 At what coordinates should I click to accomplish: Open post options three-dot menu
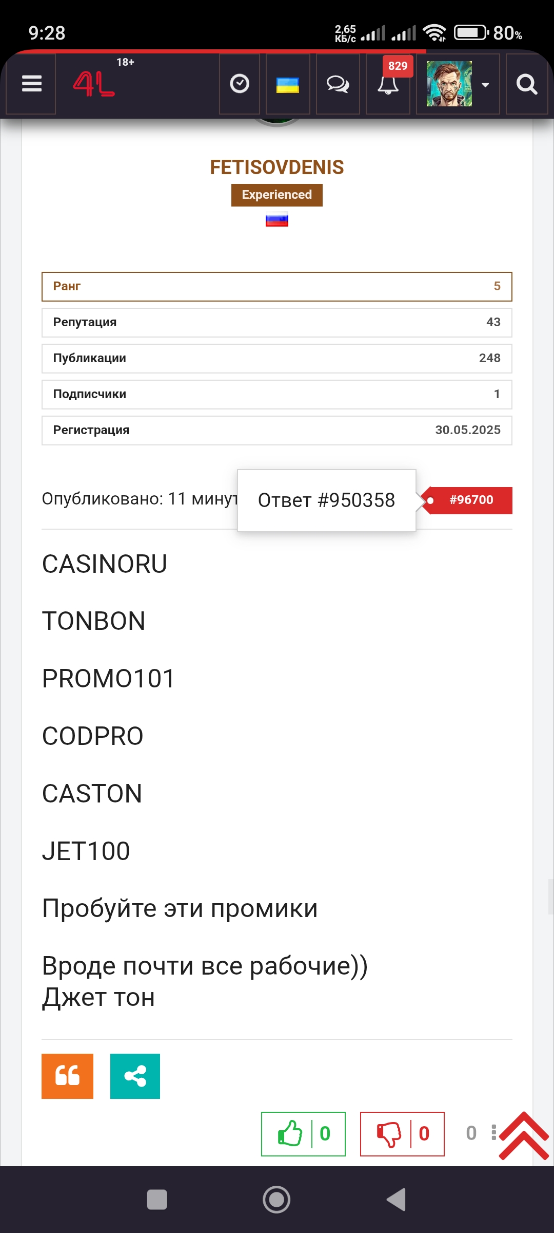[x=493, y=1132]
